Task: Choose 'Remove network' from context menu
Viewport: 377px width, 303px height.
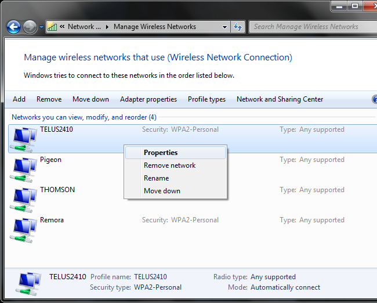Action: [176, 165]
